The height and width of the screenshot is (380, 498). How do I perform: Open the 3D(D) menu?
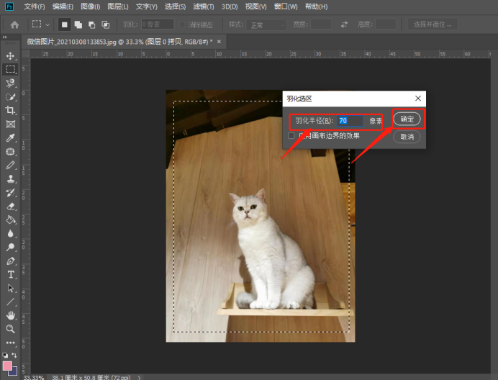[230, 6]
